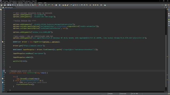The width and height of the screenshot is (170, 95).
Task: Go back to previous edit location arrow
Action: [94, 5]
